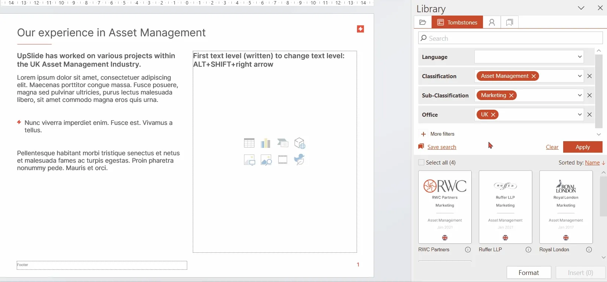Show info for RWC Partners tombstone

click(x=468, y=250)
